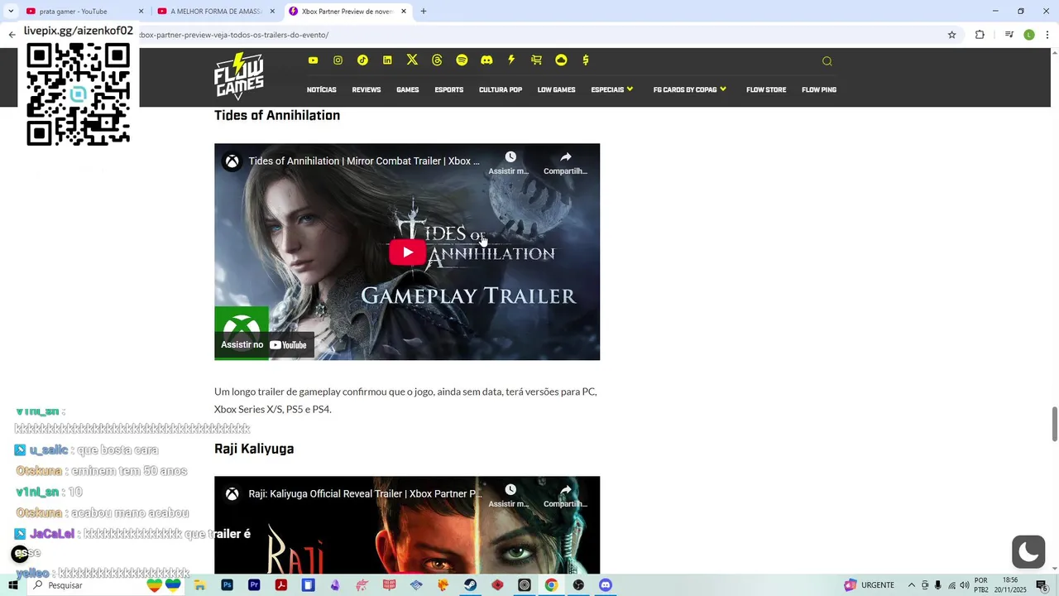Open the Esports menu item
The image size is (1059, 596).
[449, 89]
